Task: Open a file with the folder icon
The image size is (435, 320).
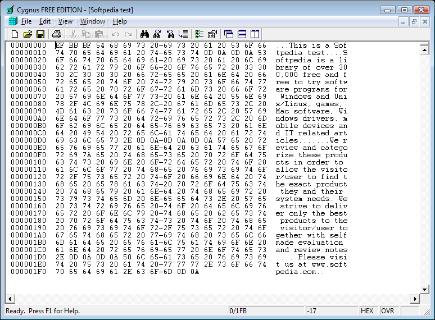Action: tap(28, 34)
